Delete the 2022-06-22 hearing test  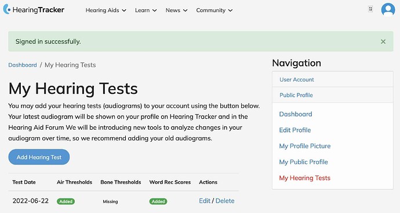tap(225, 201)
